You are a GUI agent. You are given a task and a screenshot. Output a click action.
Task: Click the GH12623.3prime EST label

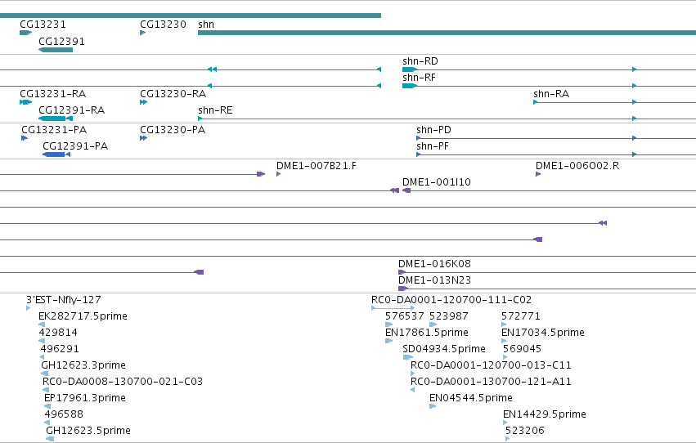[x=83, y=365]
